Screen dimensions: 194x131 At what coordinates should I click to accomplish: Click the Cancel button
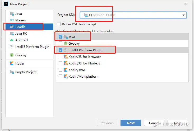154,123
